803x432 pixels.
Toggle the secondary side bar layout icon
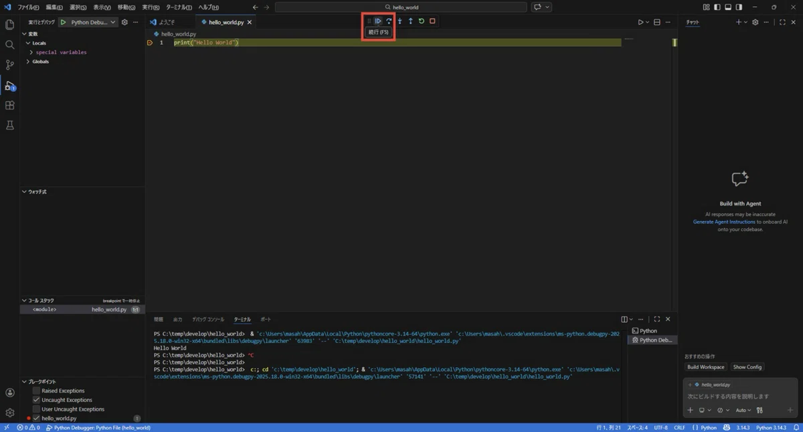(739, 7)
